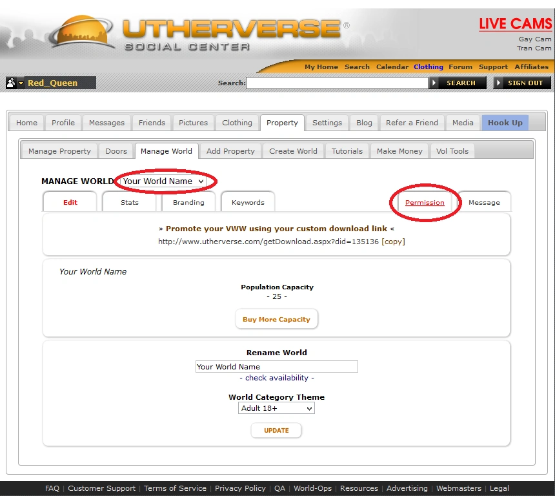
Task: Open the Pictures tab
Action: pos(193,123)
